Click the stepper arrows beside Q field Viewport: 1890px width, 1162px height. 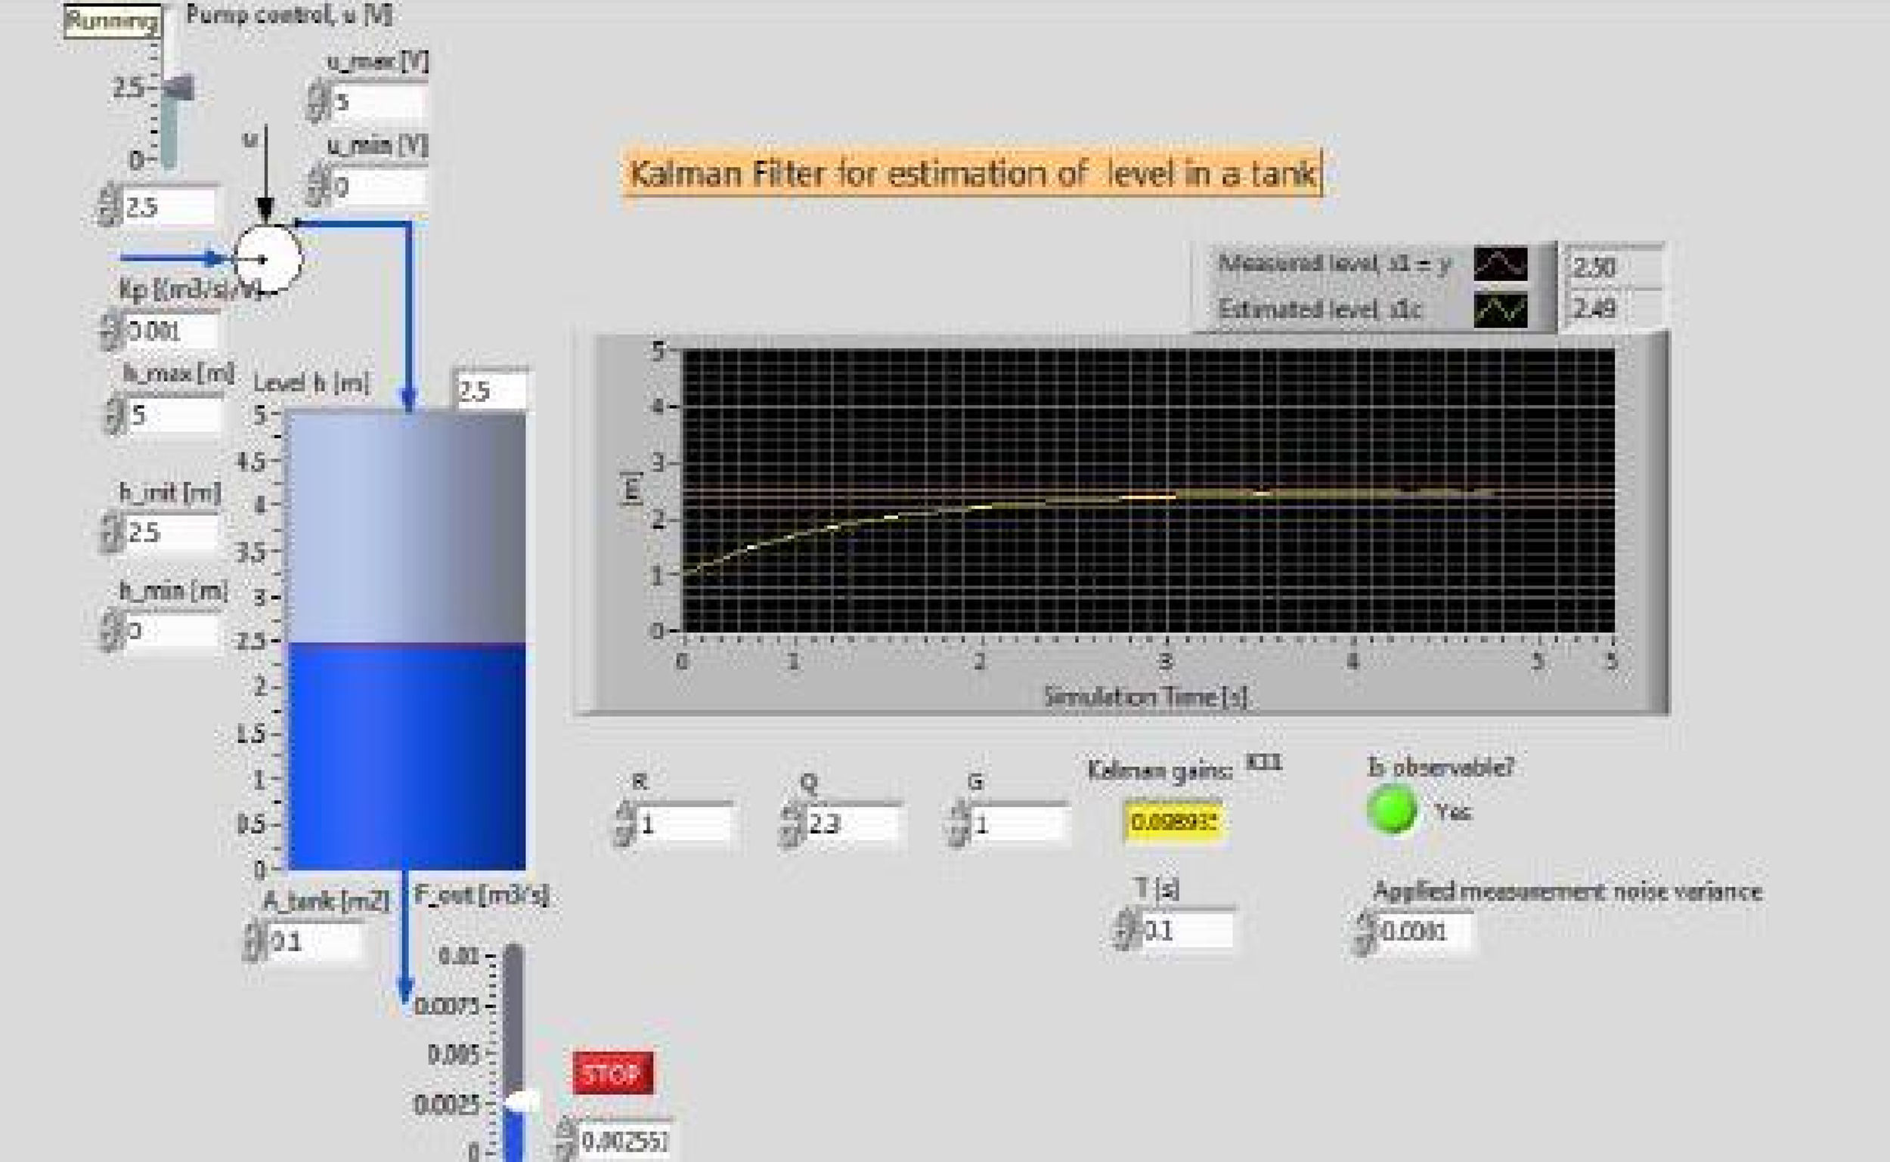[792, 824]
